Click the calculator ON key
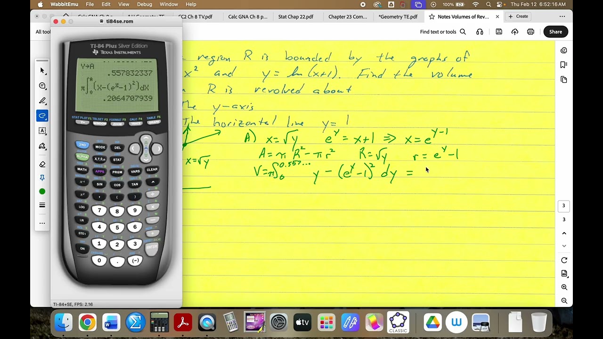 pos(82,248)
